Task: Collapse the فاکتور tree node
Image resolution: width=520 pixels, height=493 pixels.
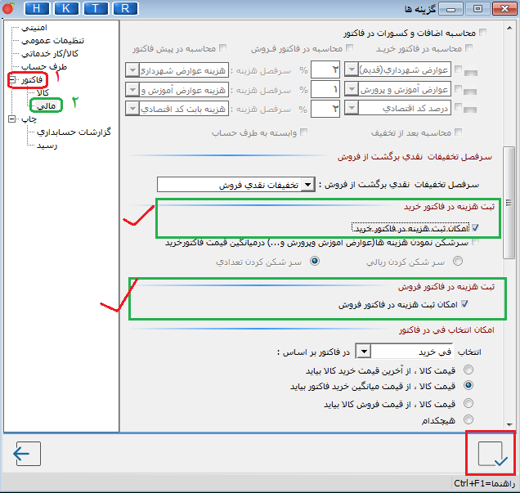Action: (12, 80)
